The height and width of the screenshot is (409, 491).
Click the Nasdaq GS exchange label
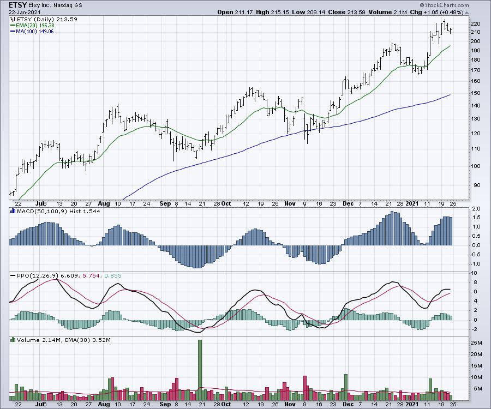tap(68, 5)
